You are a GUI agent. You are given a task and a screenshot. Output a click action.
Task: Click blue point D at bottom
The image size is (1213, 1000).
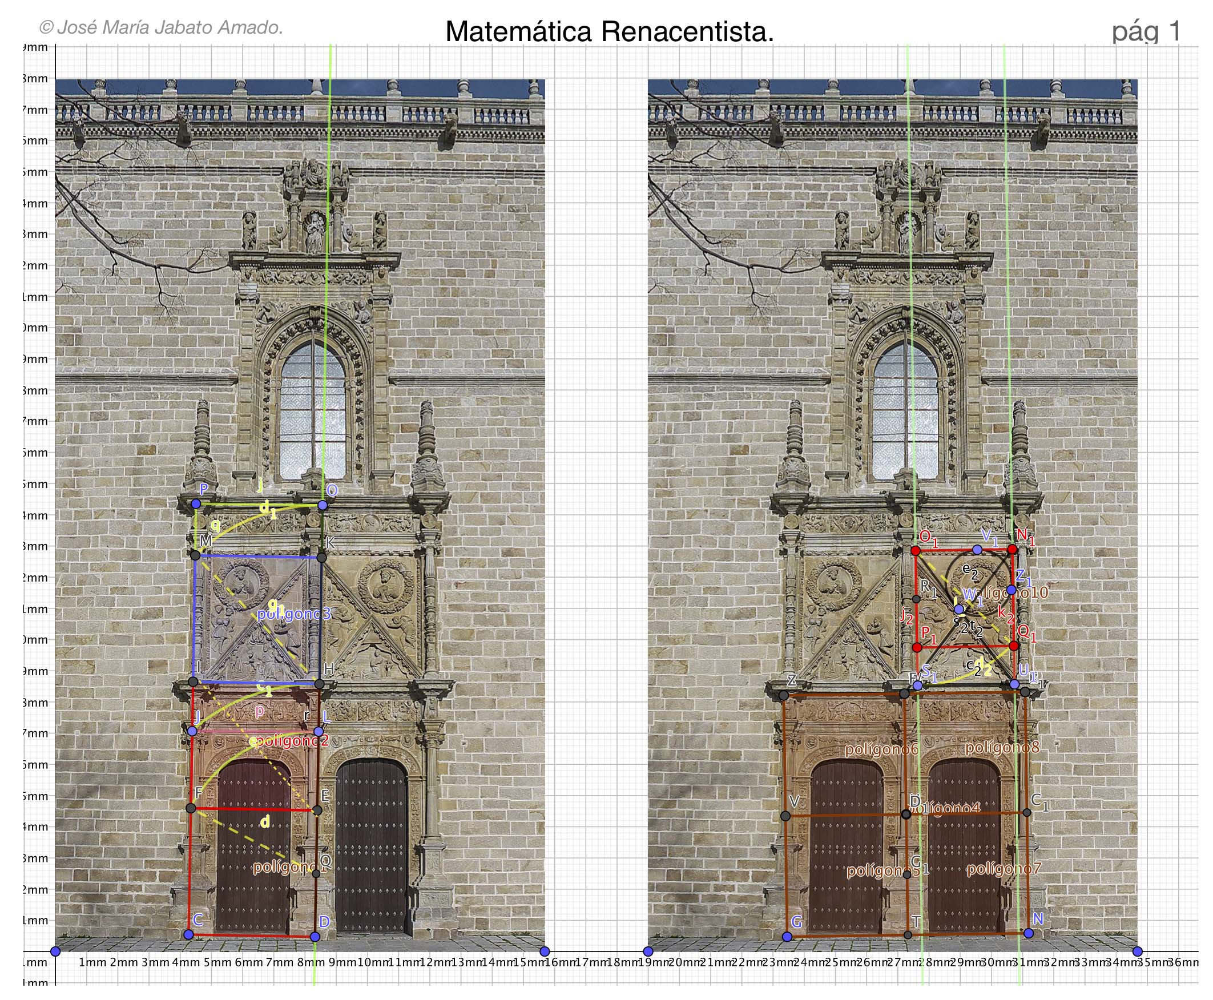[x=315, y=937]
